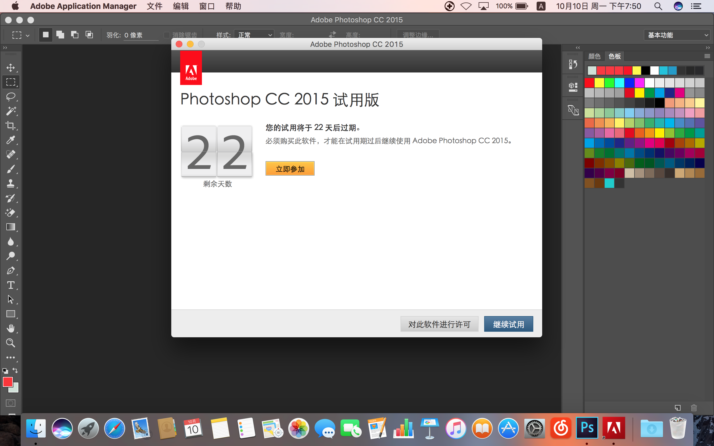Open the 帮助 menu
Screen dimensions: 714x446
[x=233, y=6]
